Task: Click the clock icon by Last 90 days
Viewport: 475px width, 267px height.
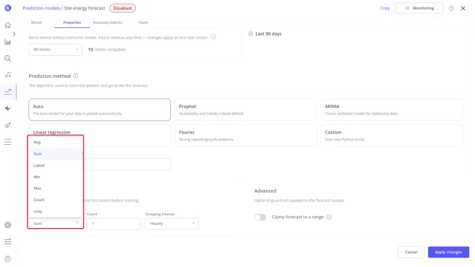Action: [x=251, y=34]
